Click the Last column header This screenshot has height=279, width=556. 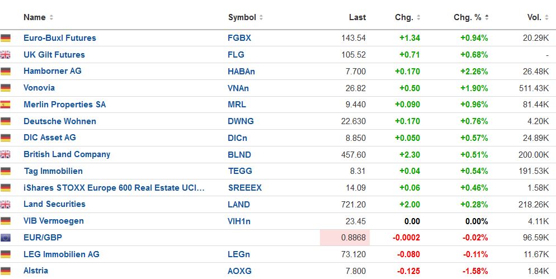357,17
